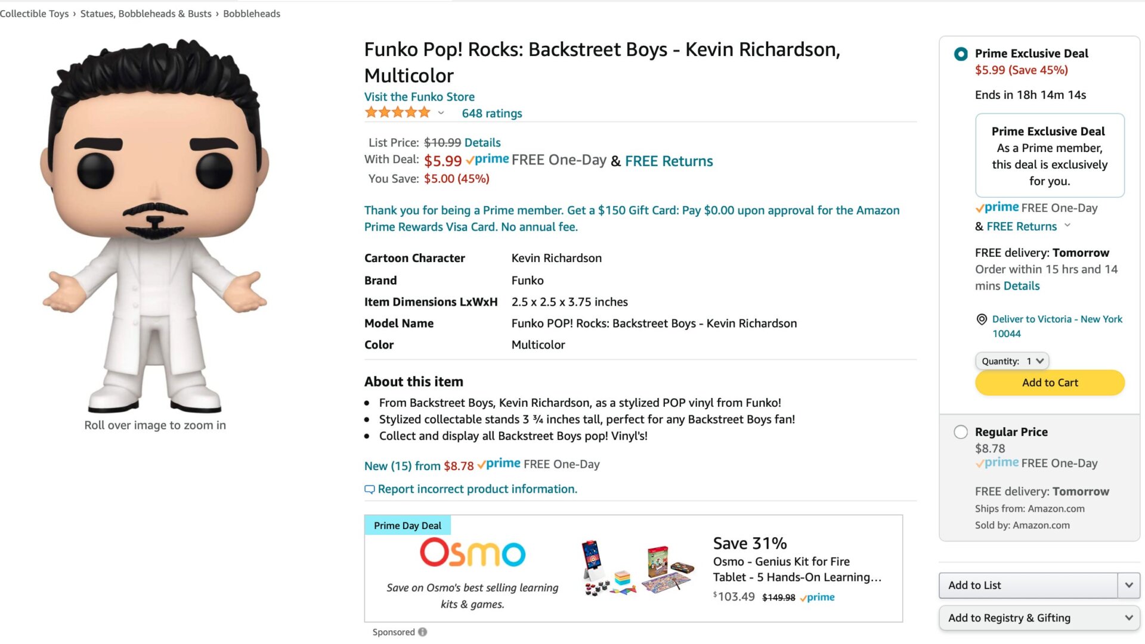Click the Osmo logo in the ad
This screenshot has width=1145, height=644.
point(472,553)
